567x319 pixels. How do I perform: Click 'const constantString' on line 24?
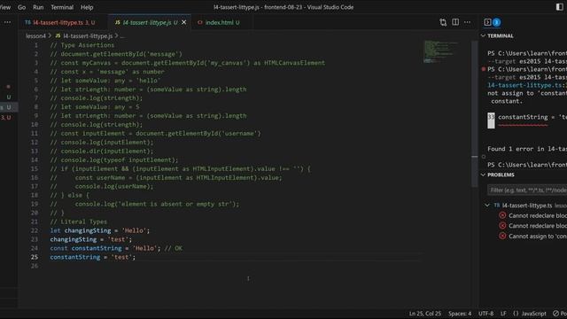coord(86,248)
